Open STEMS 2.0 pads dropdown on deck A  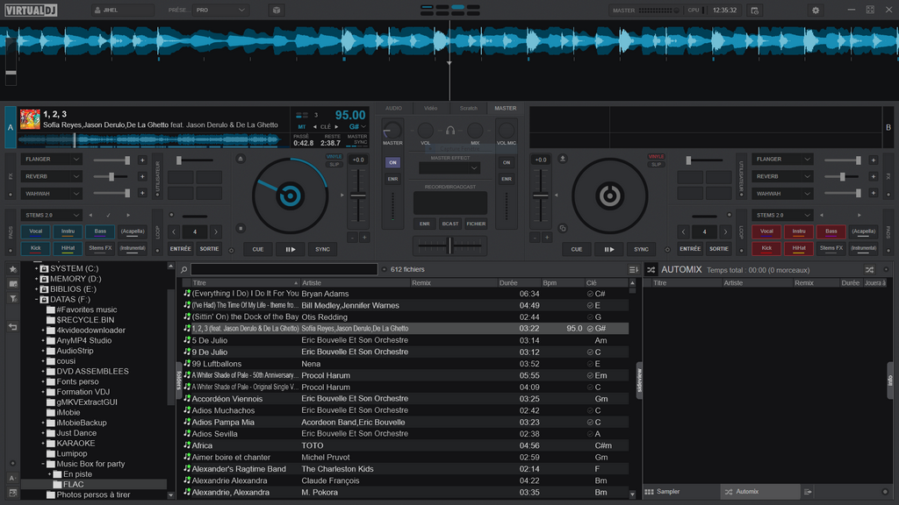tap(51, 216)
